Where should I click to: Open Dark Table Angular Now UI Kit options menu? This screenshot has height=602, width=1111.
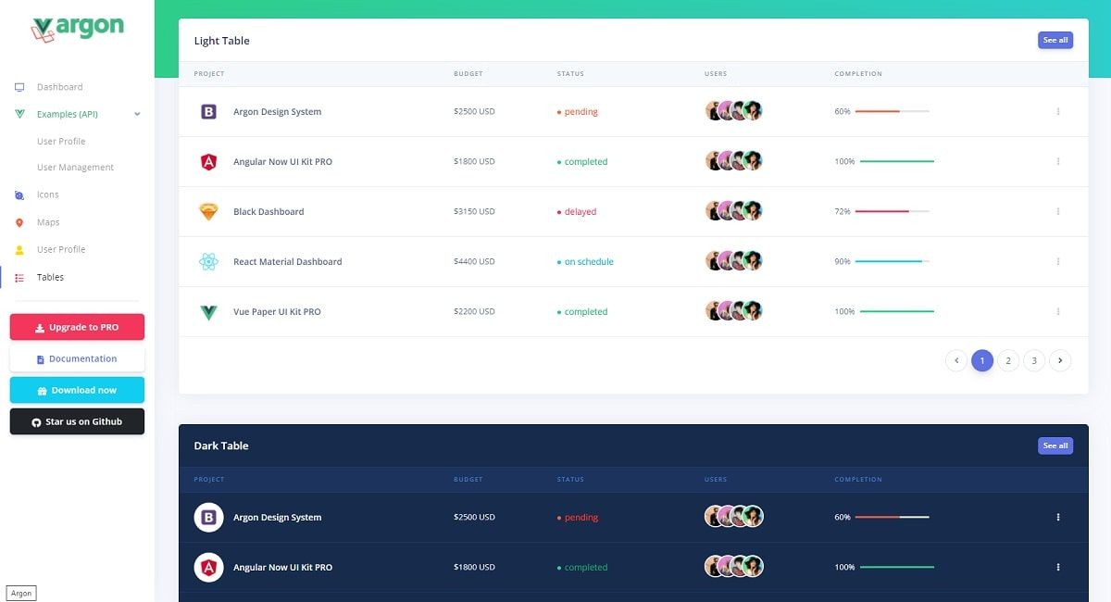(x=1058, y=568)
